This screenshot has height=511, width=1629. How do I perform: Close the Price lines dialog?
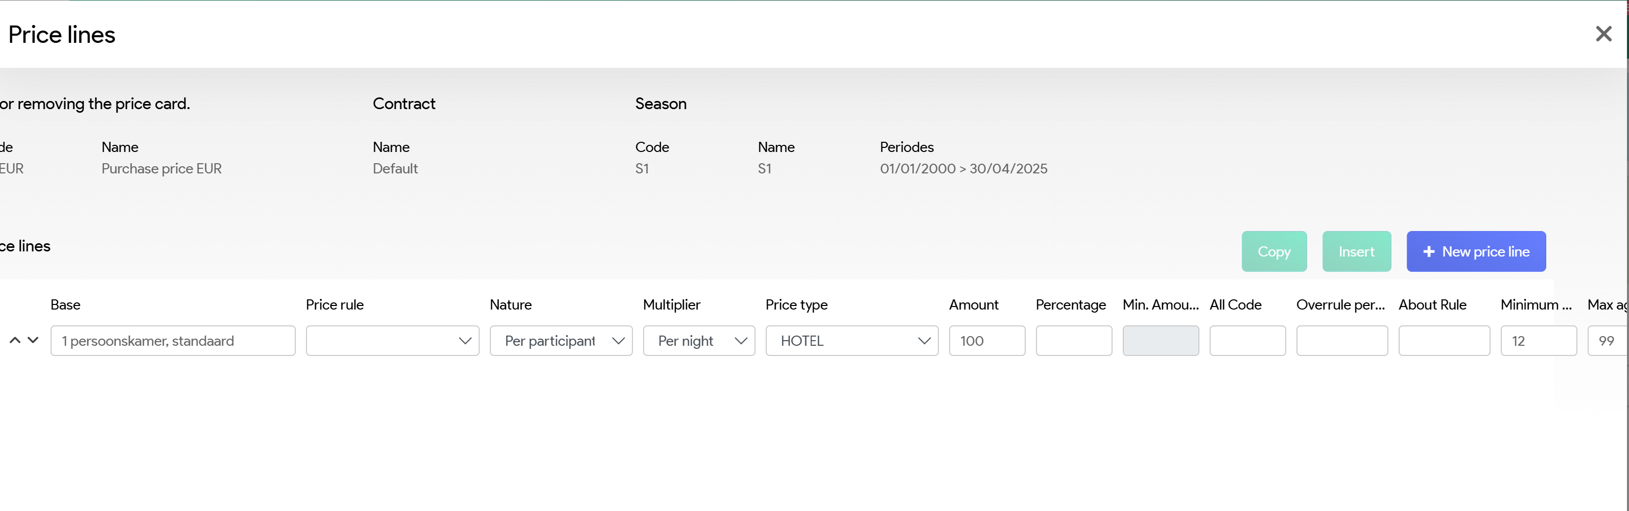coord(1603,34)
